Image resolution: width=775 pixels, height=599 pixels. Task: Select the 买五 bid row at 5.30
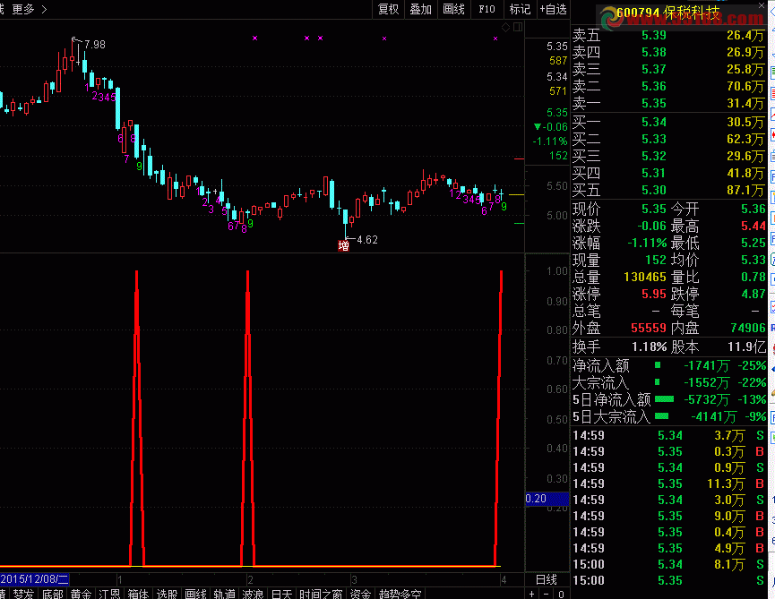point(668,190)
